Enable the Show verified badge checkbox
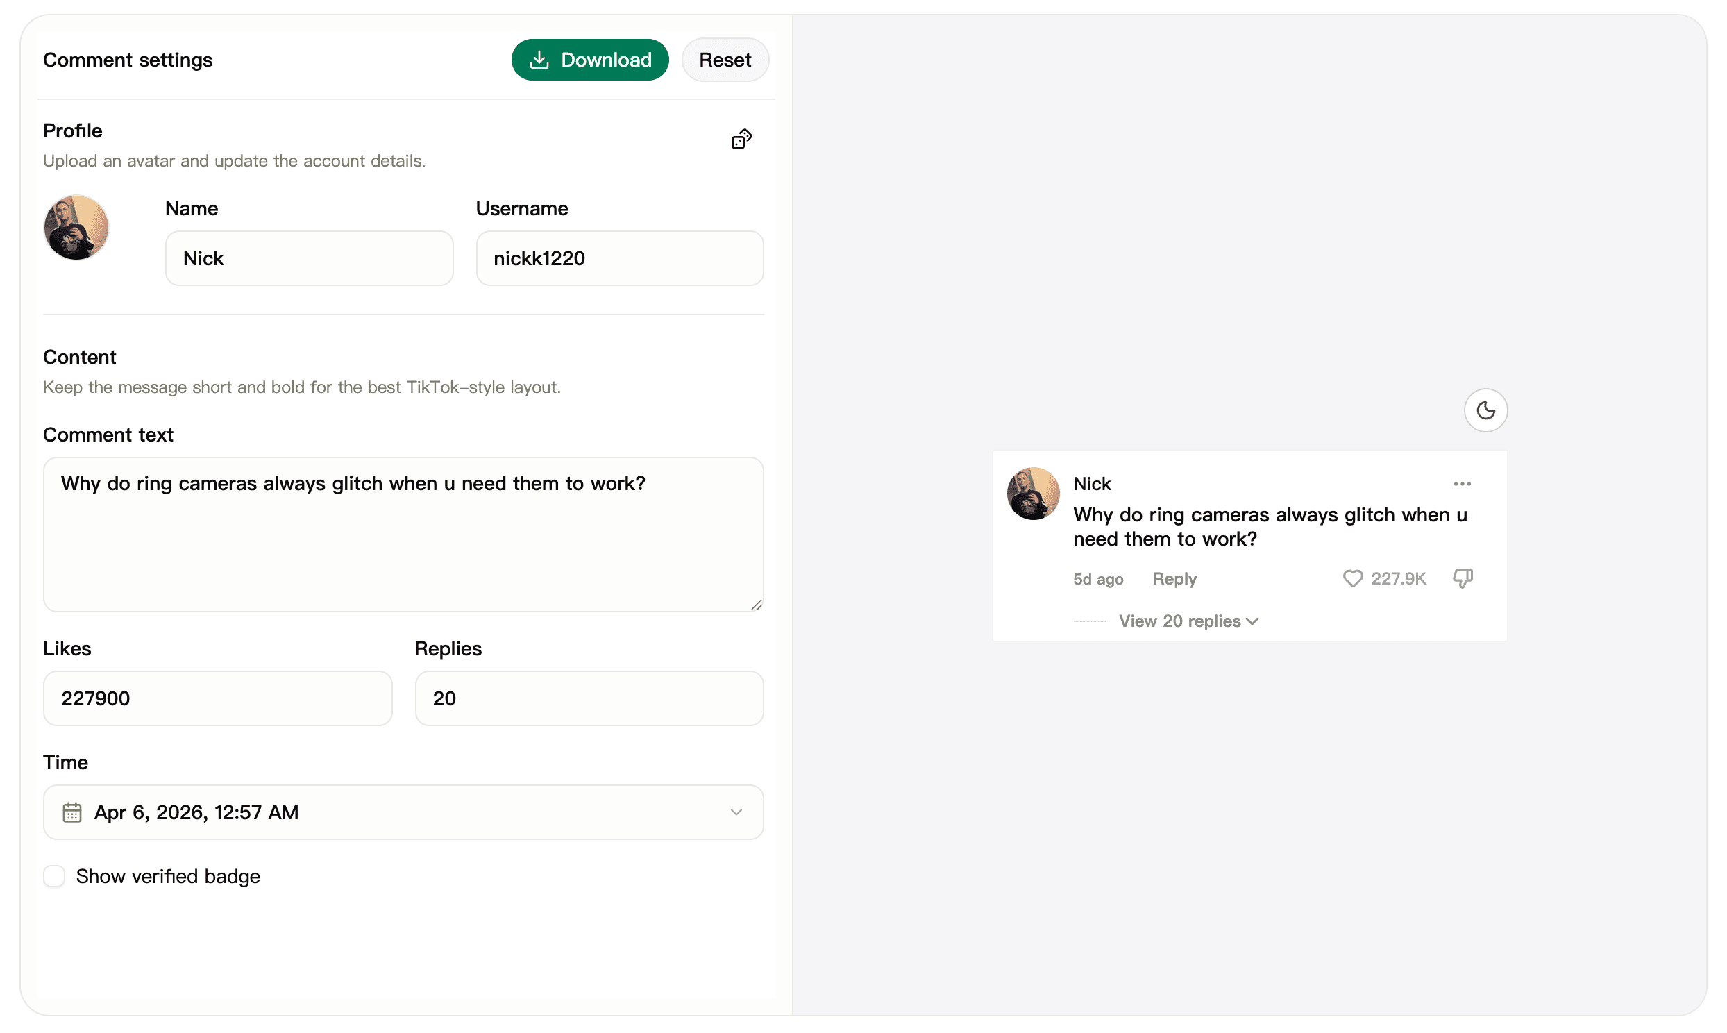 (54, 875)
